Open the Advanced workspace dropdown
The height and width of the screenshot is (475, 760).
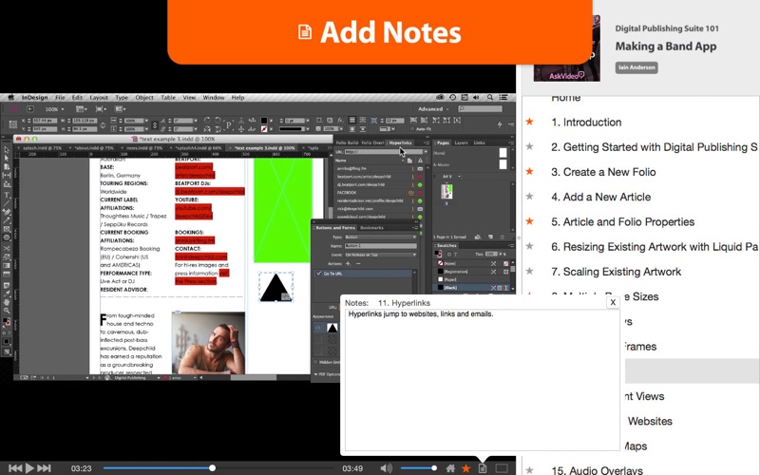(x=433, y=109)
